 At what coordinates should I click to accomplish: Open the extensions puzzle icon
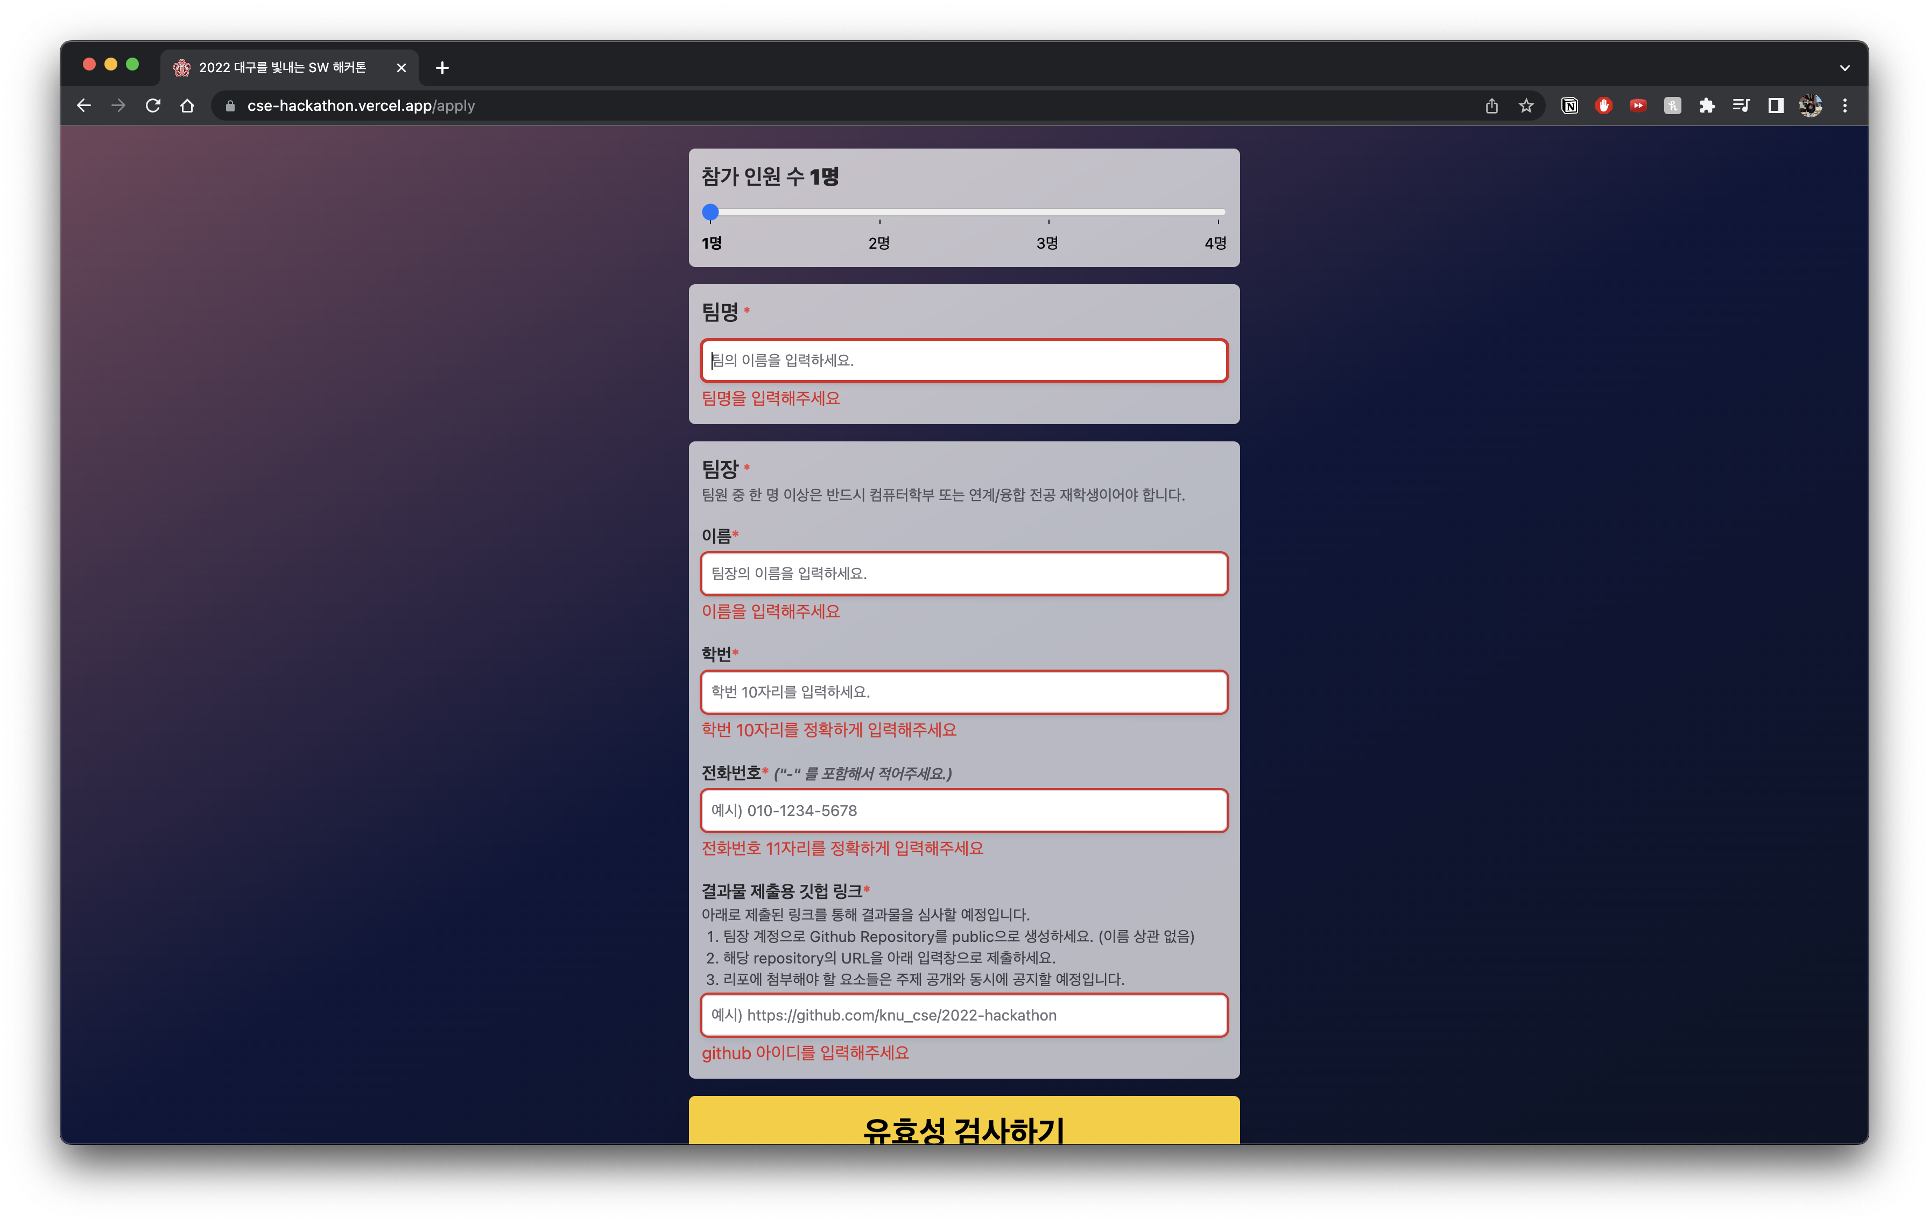click(1707, 105)
